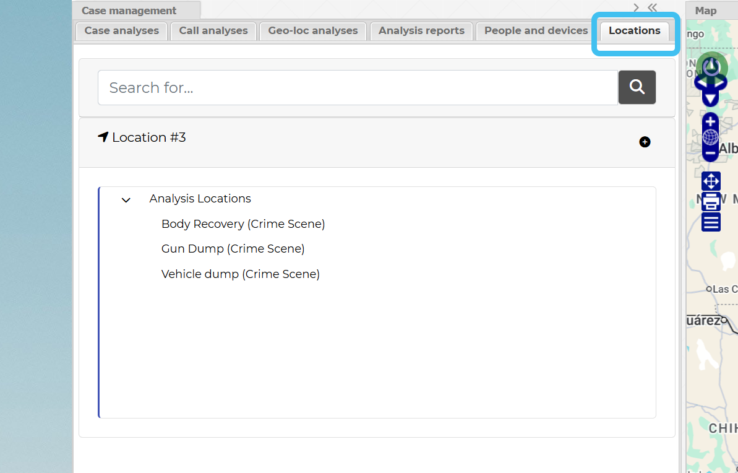
Task: Switch to the Case analyses tab
Action: (x=121, y=31)
